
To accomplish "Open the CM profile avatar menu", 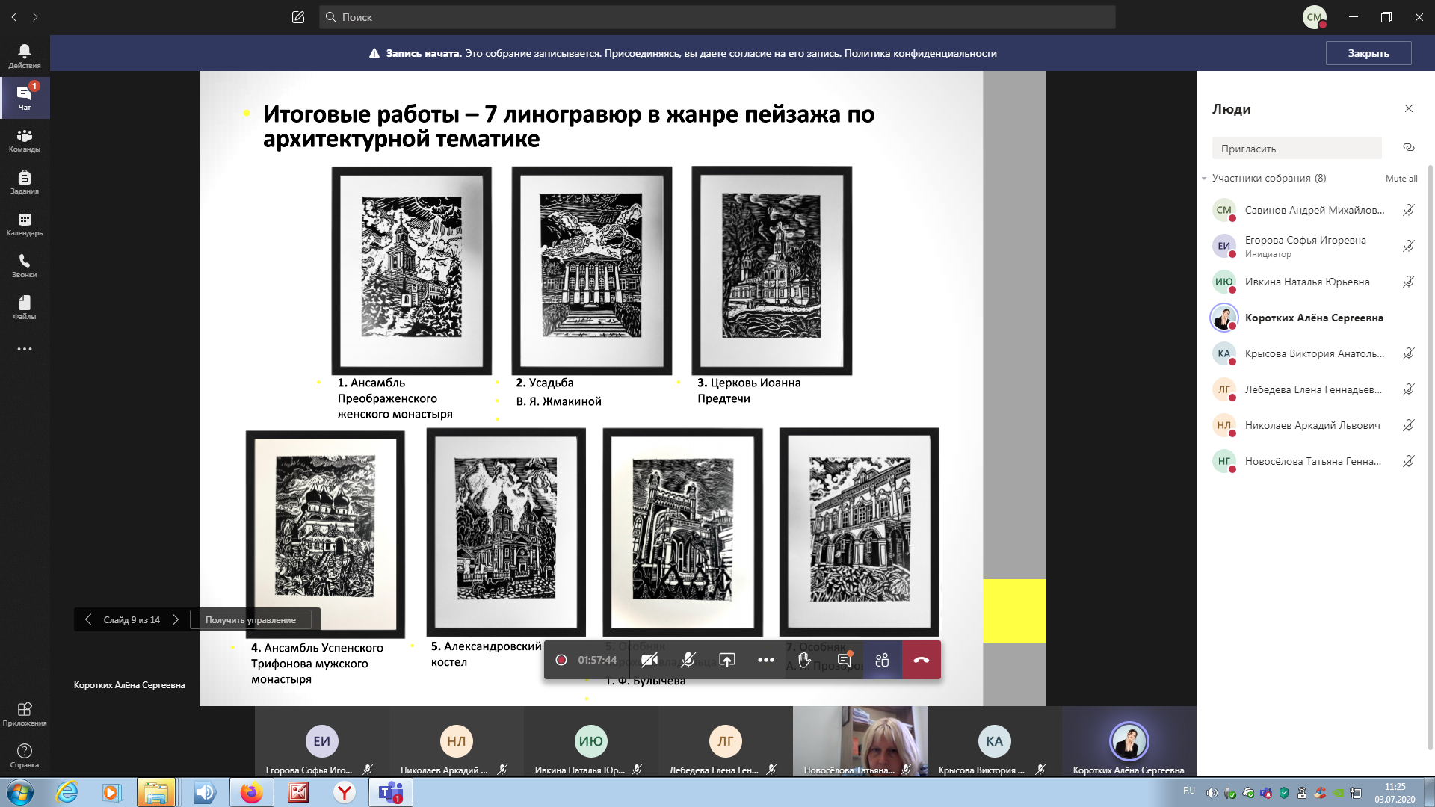I will 1314,17.
